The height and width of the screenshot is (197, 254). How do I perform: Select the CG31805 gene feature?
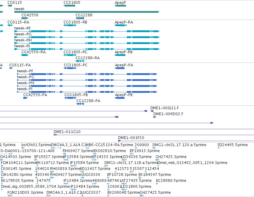(69, 6)
